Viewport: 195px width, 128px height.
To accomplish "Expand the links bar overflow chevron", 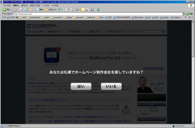I will click(x=186, y=17).
